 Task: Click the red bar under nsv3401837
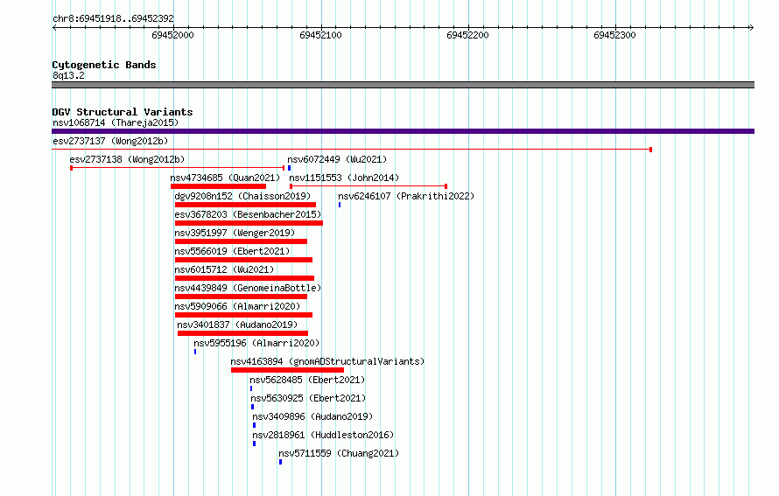pos(243,333)
